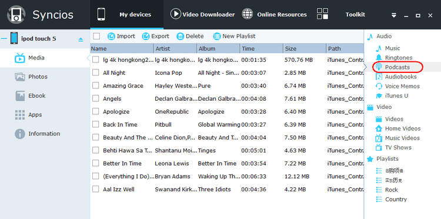Select the Three Idiots album cell
Viewport: 441px width, 219px height.
pos(214,189)
